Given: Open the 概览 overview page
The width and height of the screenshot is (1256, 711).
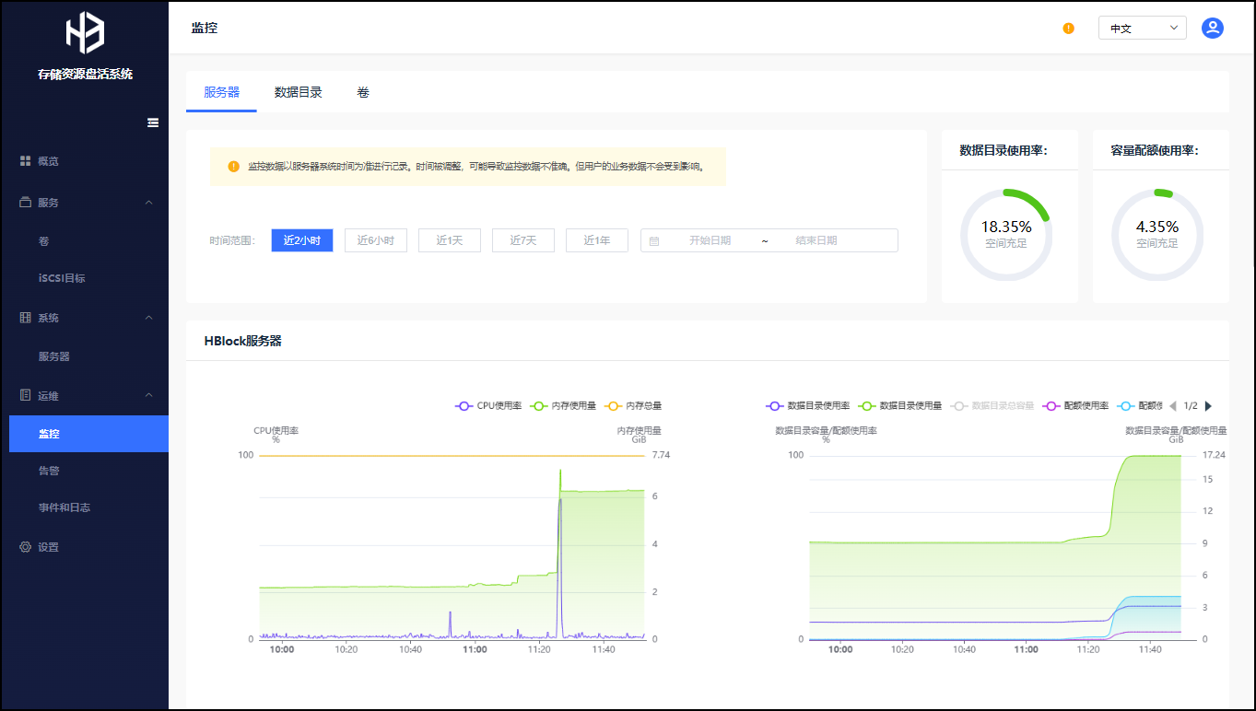Looking at the screenshot, I should coord(48,161).
